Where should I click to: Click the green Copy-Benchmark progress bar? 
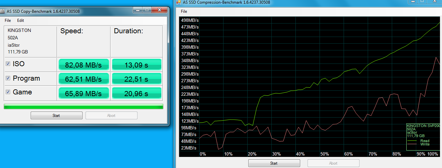pos(83,107)
